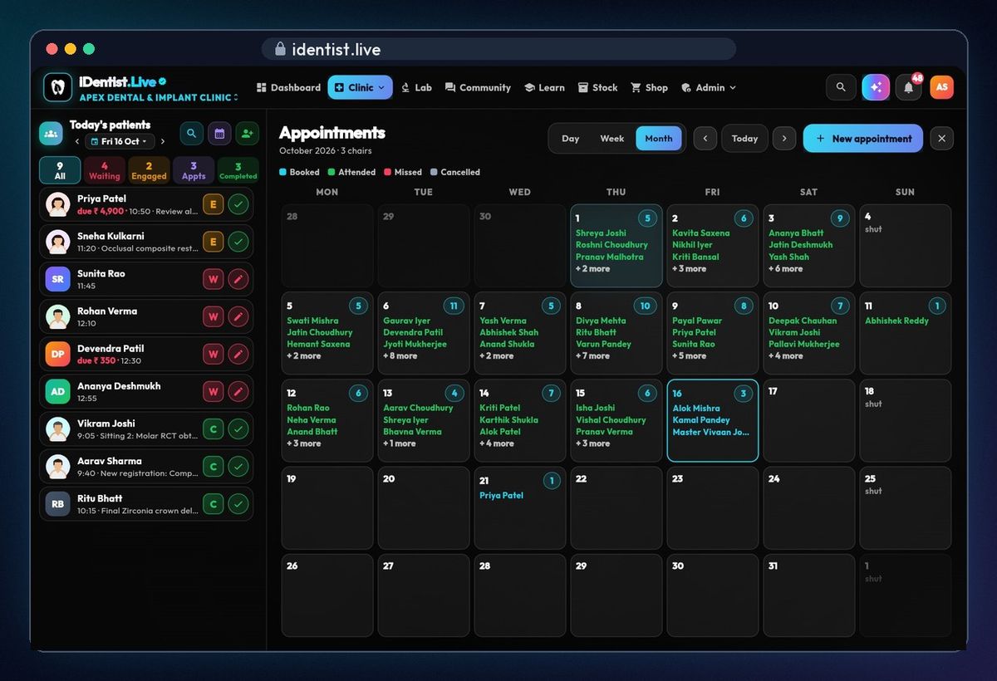This screenshot has width=997, height=681.
Task: Expand the Admin dropdown menu
Action: point(709,87)
